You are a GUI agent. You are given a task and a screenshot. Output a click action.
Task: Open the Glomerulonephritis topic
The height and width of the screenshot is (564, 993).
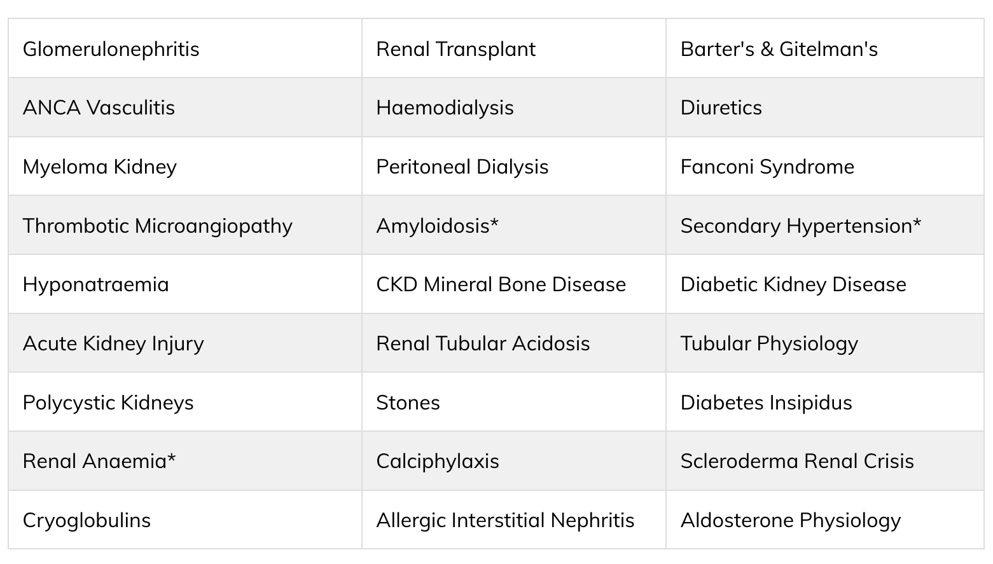point(111,49)
